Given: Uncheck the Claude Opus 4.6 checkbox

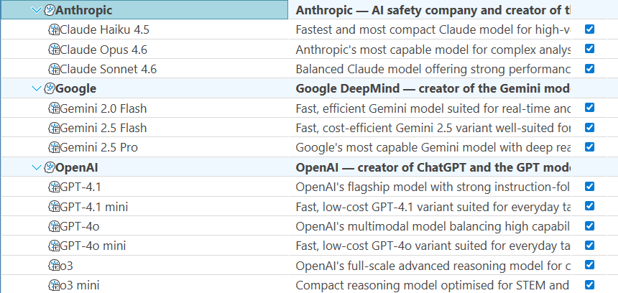Looking at the screenshot, I should point(590,49).
